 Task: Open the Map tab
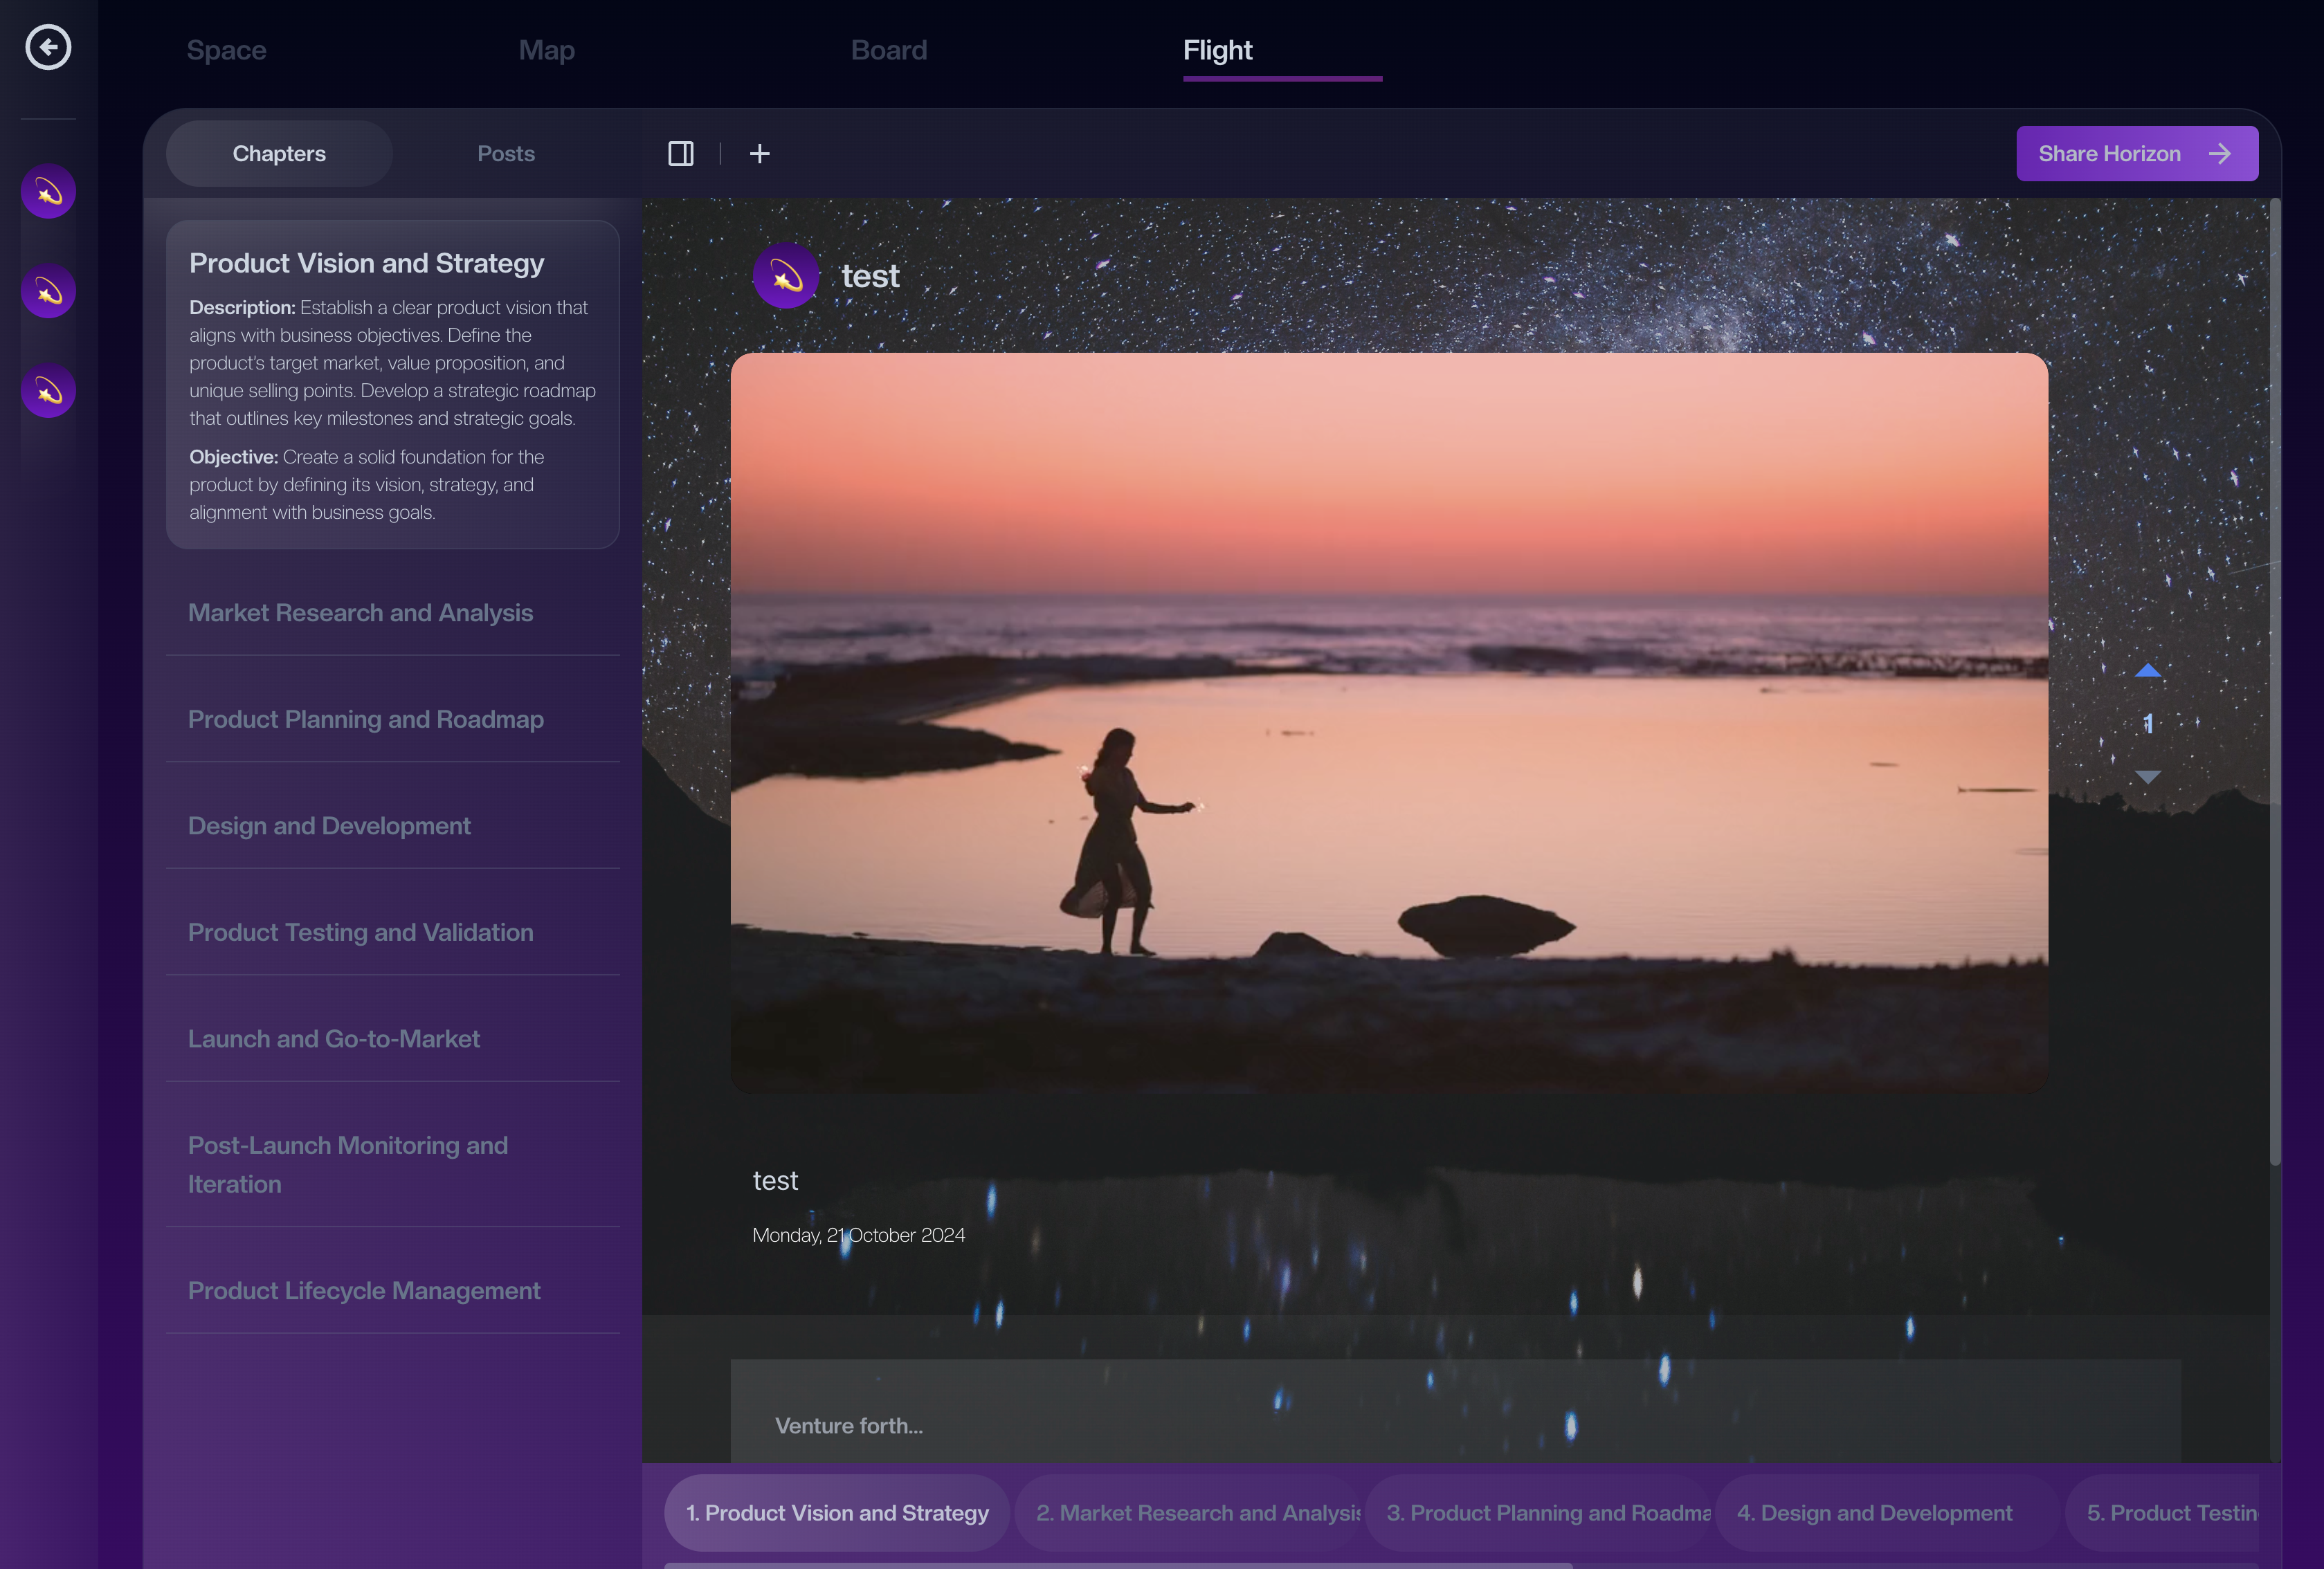546,50
